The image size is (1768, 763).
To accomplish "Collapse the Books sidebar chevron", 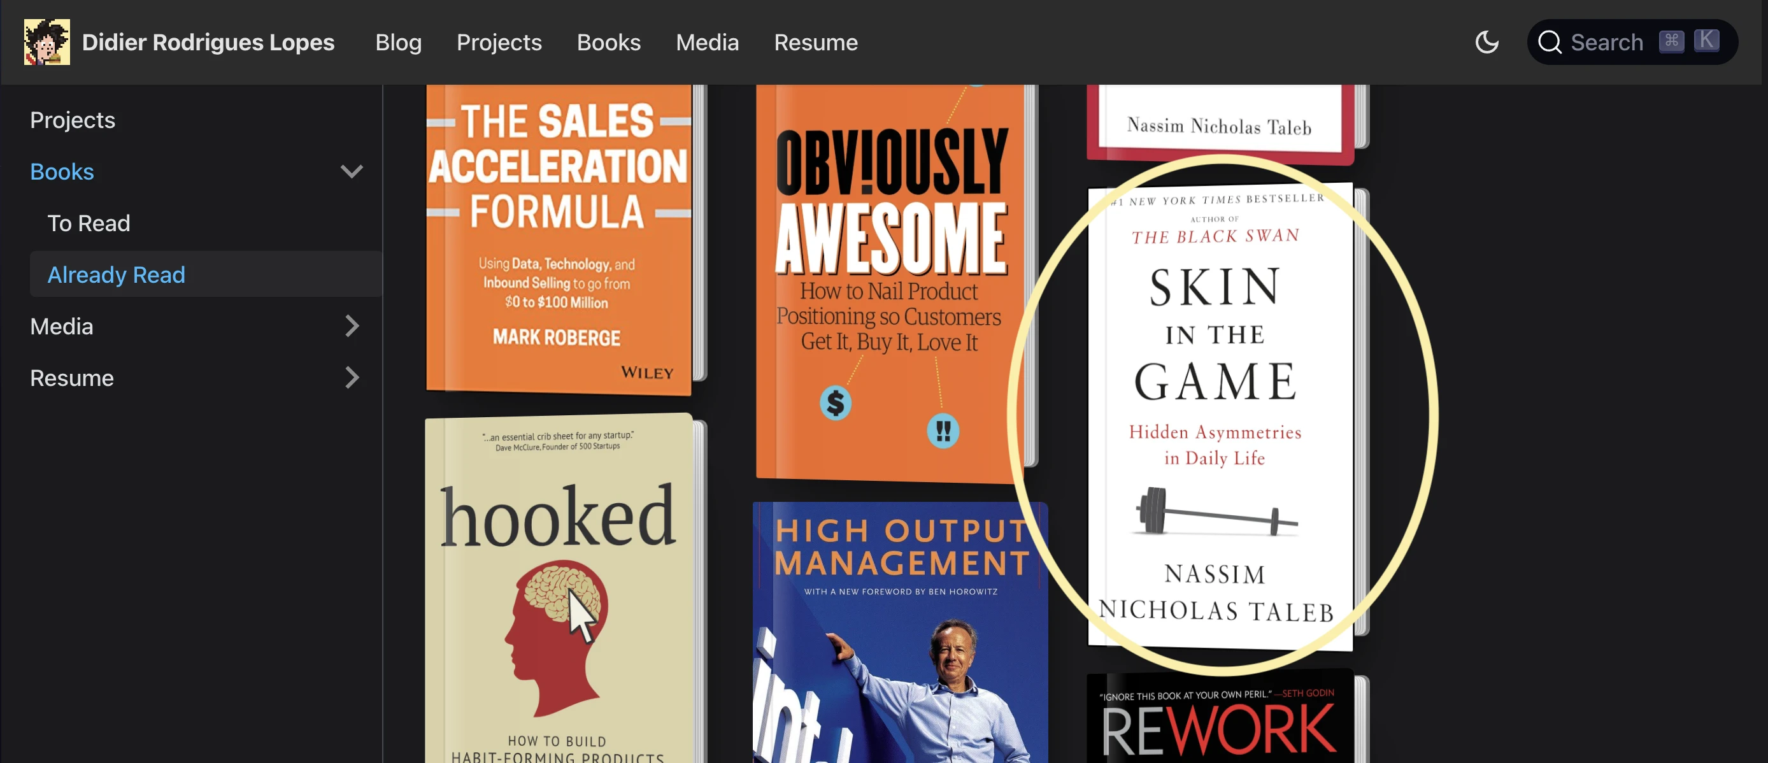I will [x=352, y=171].
